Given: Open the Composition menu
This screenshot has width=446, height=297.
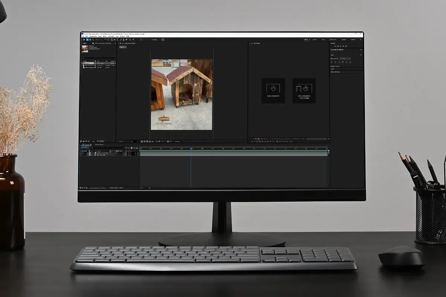Looking at the screenshot, I should (x=93, y=36).
